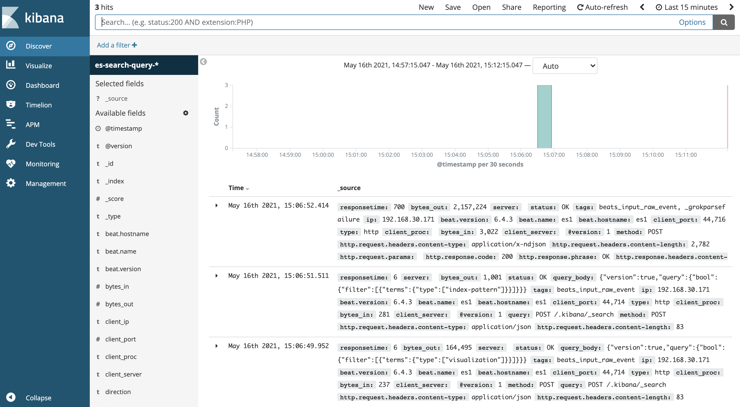The width and height of the screenshot is (740, 407).
Task: Select Discover in the sidebar
Action: (39, 46)
